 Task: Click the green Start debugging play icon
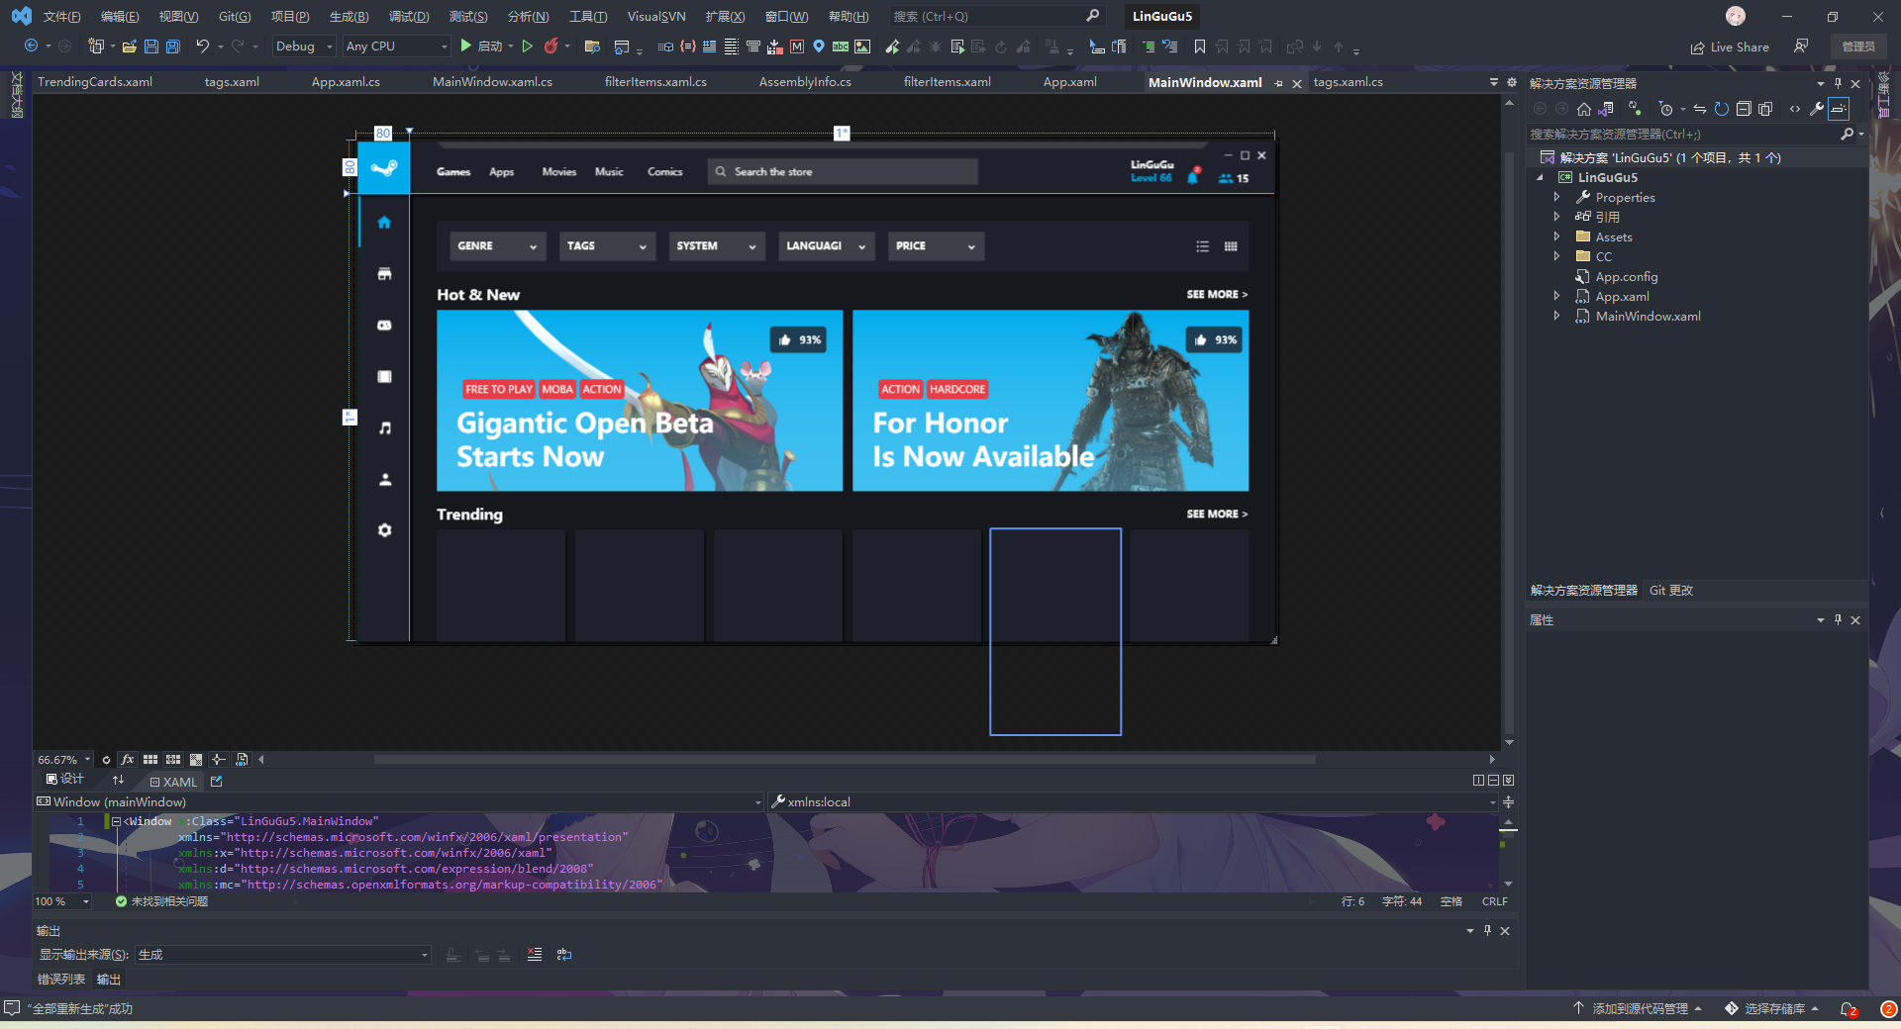tap(466, 46)
